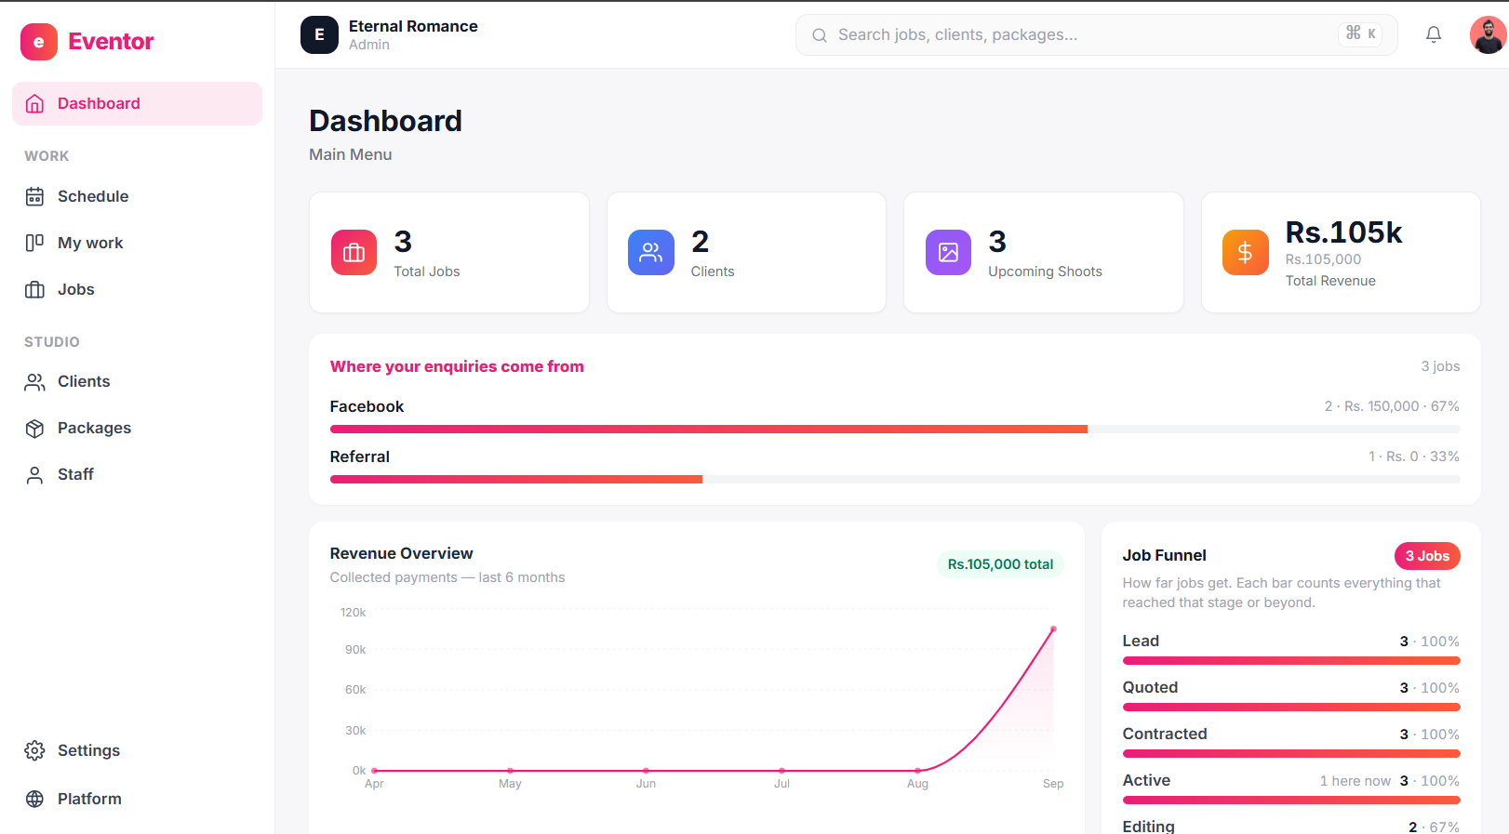
Task: Open Settings label in sidebar
Action: pyautogui.click(x=88, y=750)
